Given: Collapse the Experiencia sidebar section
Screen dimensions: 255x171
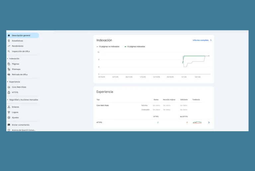Looking at the screenshot, I should click(8, 82).
